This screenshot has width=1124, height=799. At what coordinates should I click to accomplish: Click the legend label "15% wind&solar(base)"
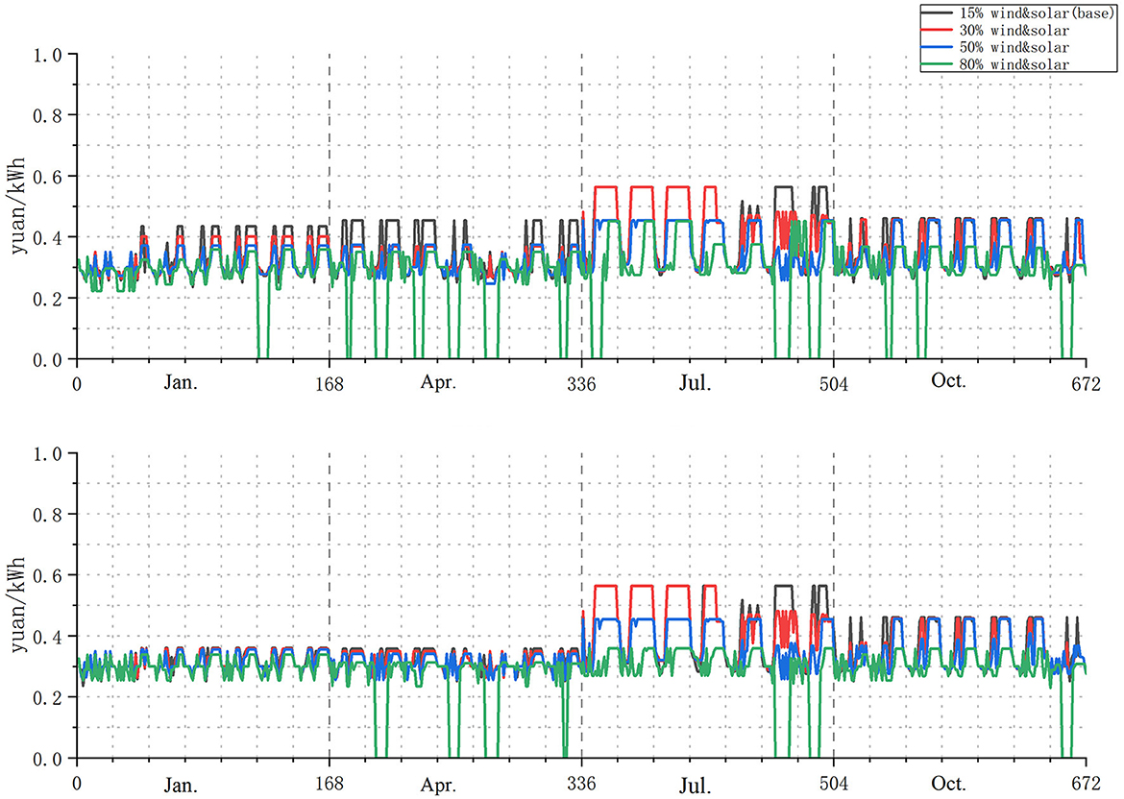[1037, 13]
